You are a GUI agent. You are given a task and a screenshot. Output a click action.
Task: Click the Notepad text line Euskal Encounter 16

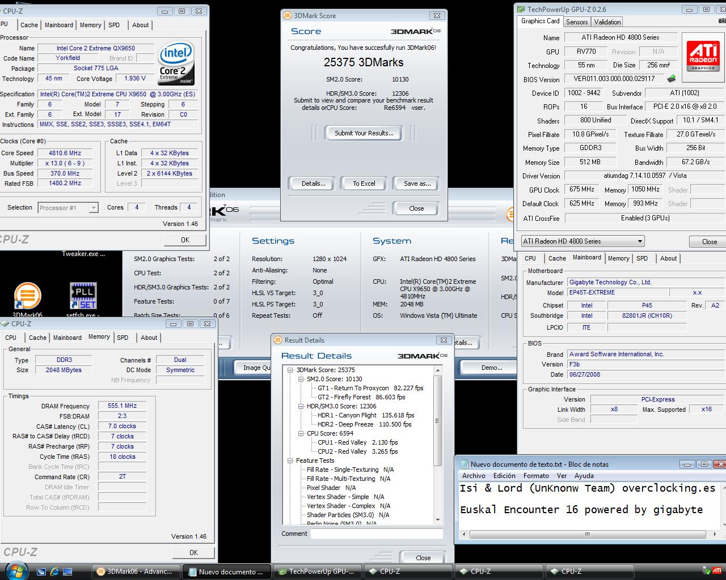[581, 510]
